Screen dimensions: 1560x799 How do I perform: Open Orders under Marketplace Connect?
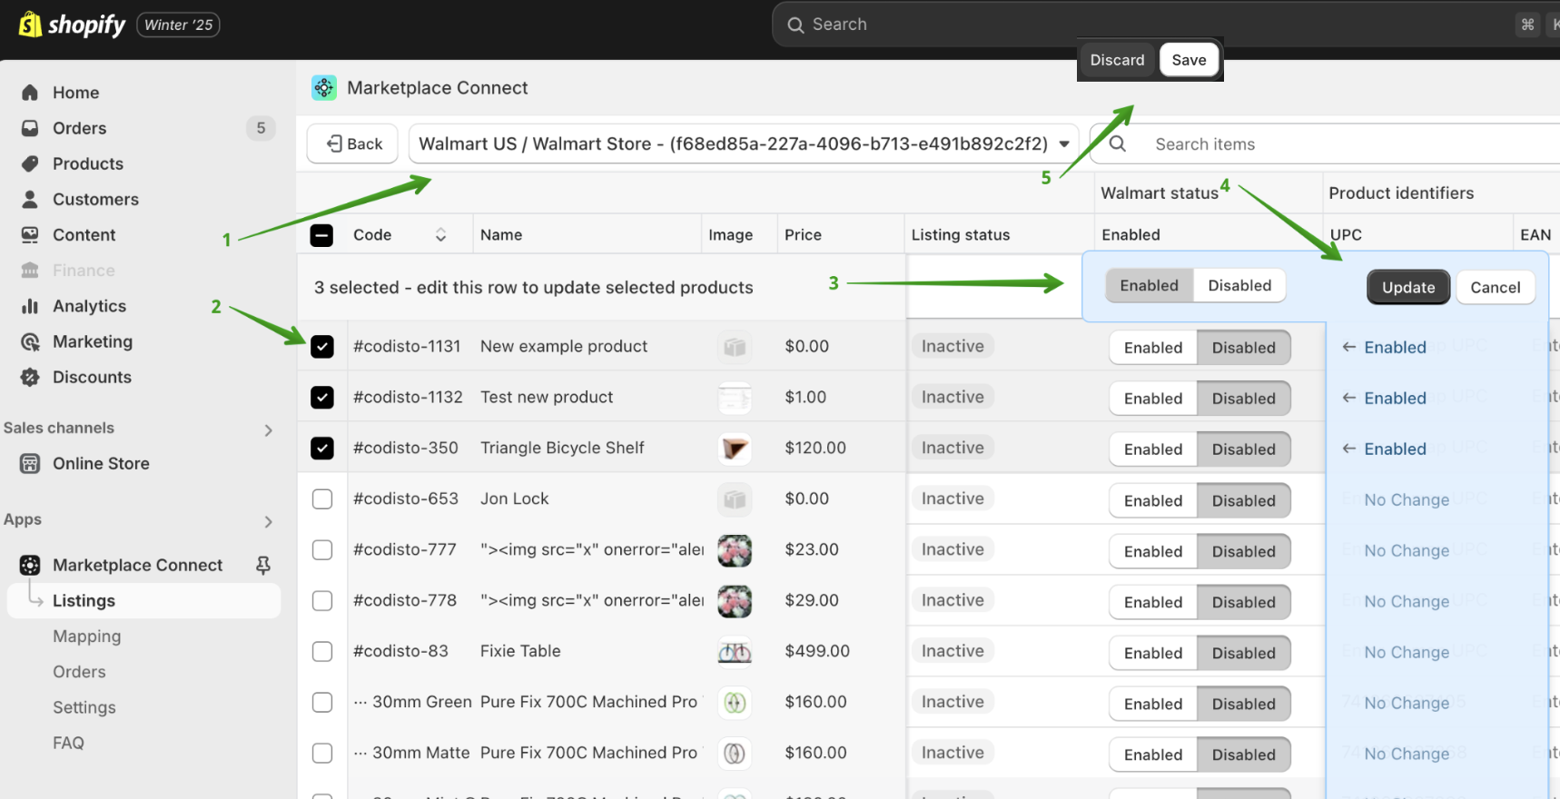point(79,672)
